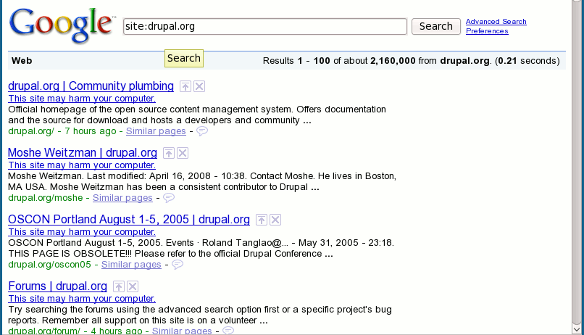This screenshot has width=584, height=335.
Task: Click the Search button beside query box
Action: [x=435, y=26]
